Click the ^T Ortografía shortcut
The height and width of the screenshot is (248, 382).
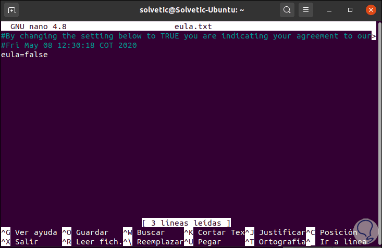[275, 242]
